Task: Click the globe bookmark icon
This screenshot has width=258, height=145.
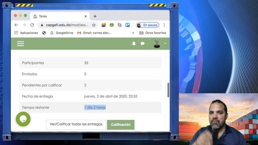Action: click(x=44, y=33)
